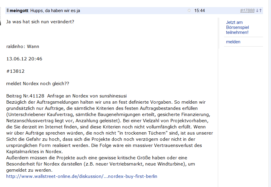This screenshot has height=187, width=271.
Task: Report the post via 'melden'
Action: coord(233,42)
